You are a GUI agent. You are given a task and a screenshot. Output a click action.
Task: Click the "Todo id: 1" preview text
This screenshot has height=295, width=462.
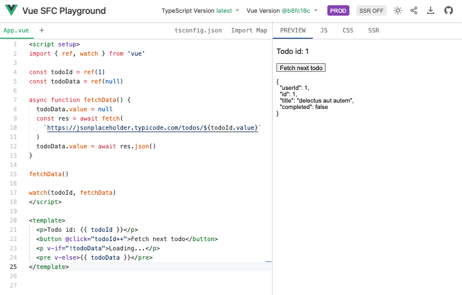pyautogui.click(x=293, y=51)
